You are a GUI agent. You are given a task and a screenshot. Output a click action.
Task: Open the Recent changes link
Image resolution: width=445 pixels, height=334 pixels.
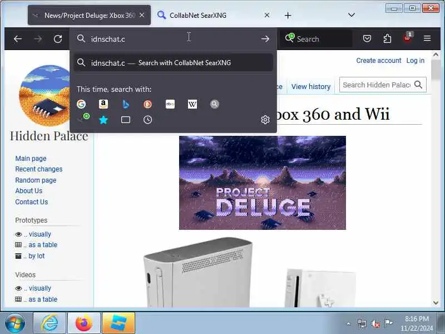(39, 169)
